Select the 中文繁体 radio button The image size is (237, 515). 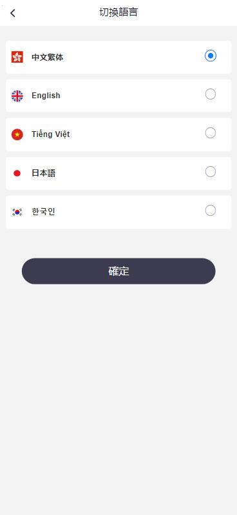(211, 56)
